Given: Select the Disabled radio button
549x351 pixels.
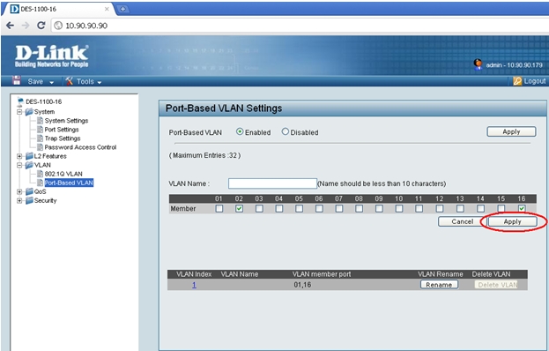Looking at the screenshot, I should 286,131.
